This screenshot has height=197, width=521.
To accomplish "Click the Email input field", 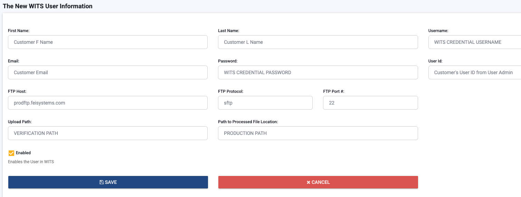I will click(108, 72).
